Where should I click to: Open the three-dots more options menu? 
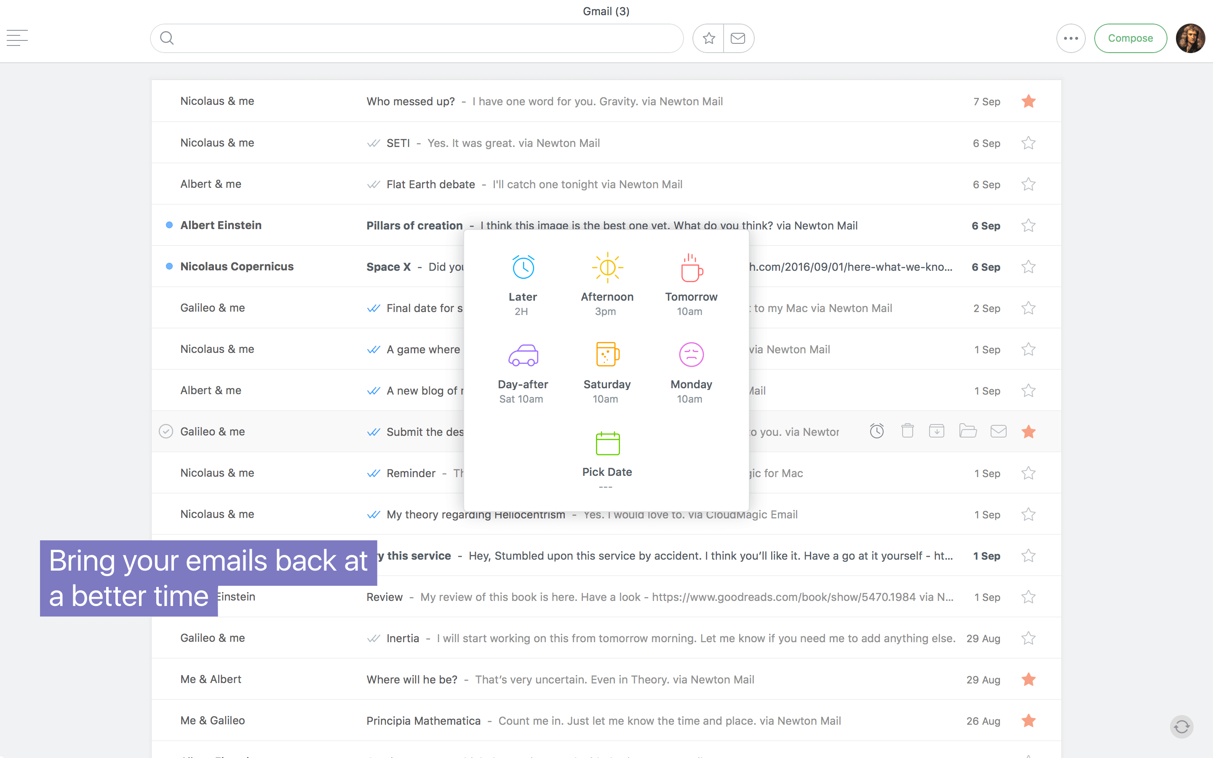tap(1071, 38)
